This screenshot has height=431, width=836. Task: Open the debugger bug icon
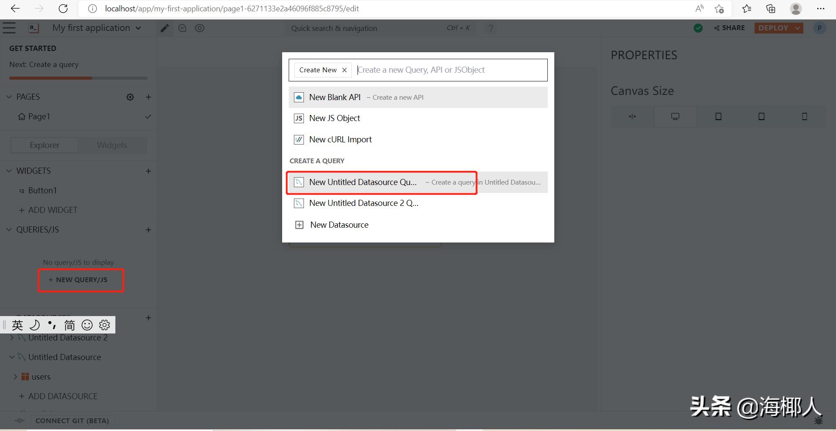point(819,421)
